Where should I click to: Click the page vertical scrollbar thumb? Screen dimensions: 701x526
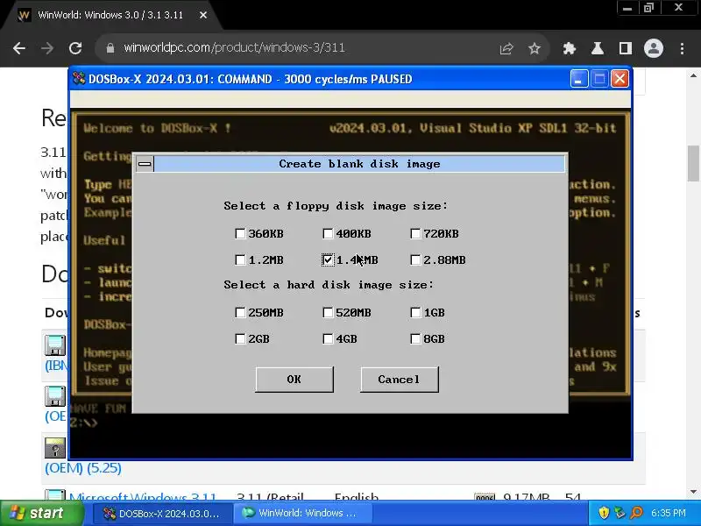point(694,164)
